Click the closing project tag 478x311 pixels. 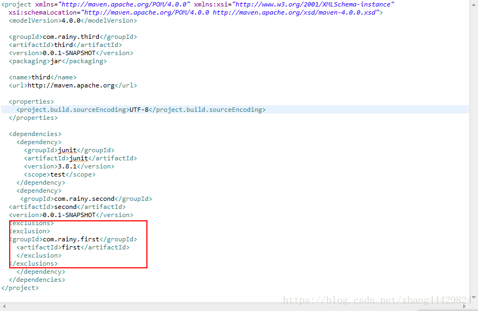pos(20,288)
